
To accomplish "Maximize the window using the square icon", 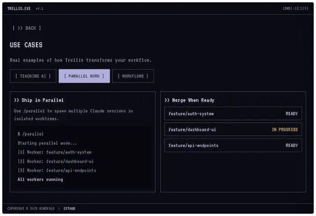I will (x=299, y=8).
